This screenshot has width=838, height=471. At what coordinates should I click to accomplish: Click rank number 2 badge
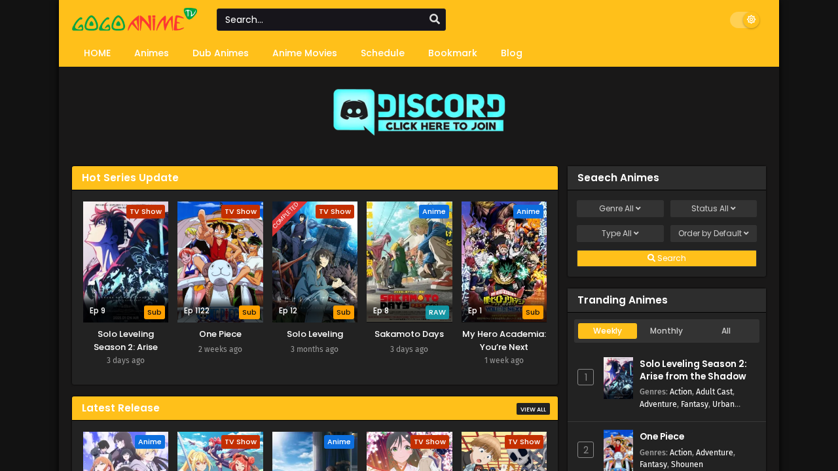pos(585,449)
